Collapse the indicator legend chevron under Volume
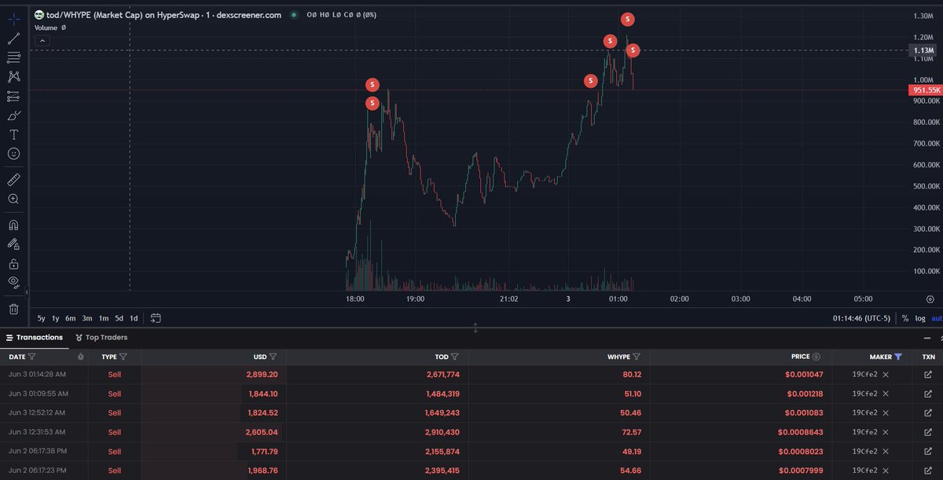 [42, 40]
